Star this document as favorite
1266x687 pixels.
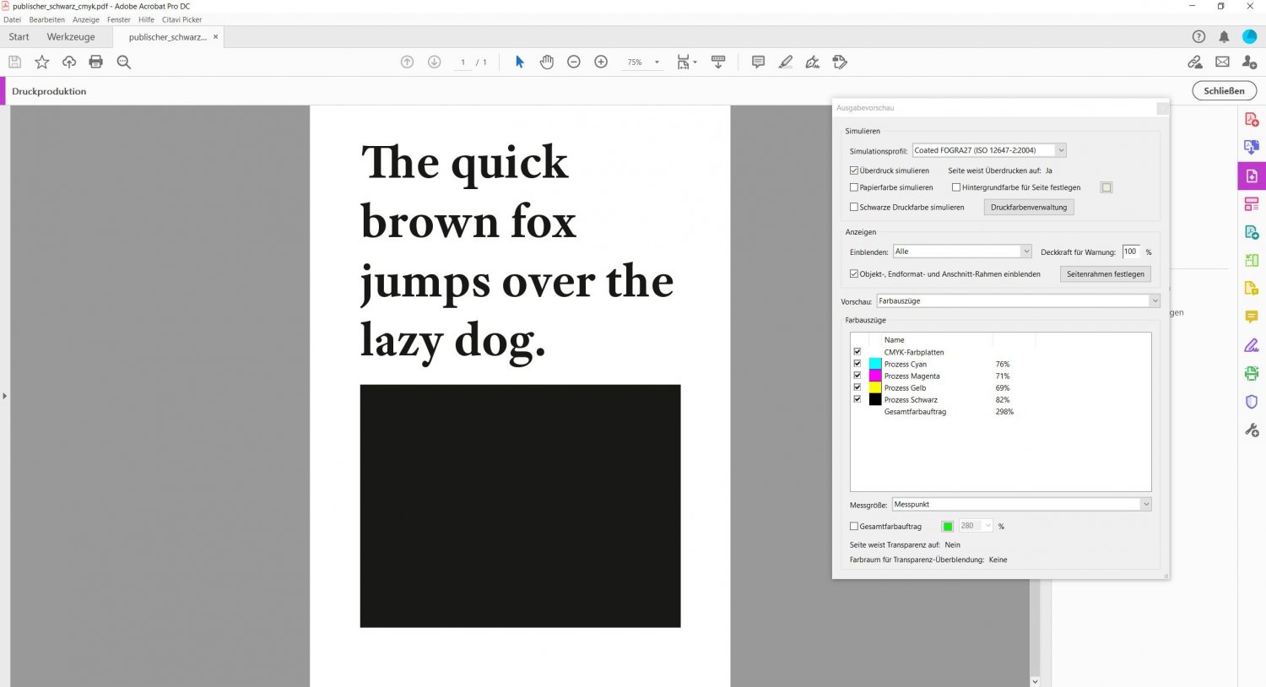42,62
